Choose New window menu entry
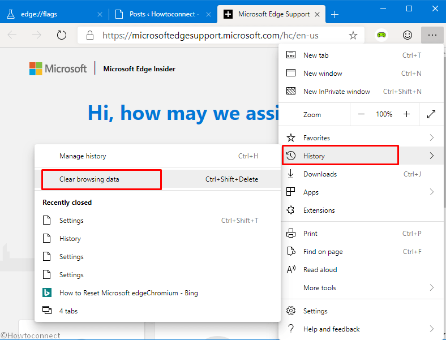Image resolution: width=446 pixels, height=340 pixels. [x=361, y=74]
